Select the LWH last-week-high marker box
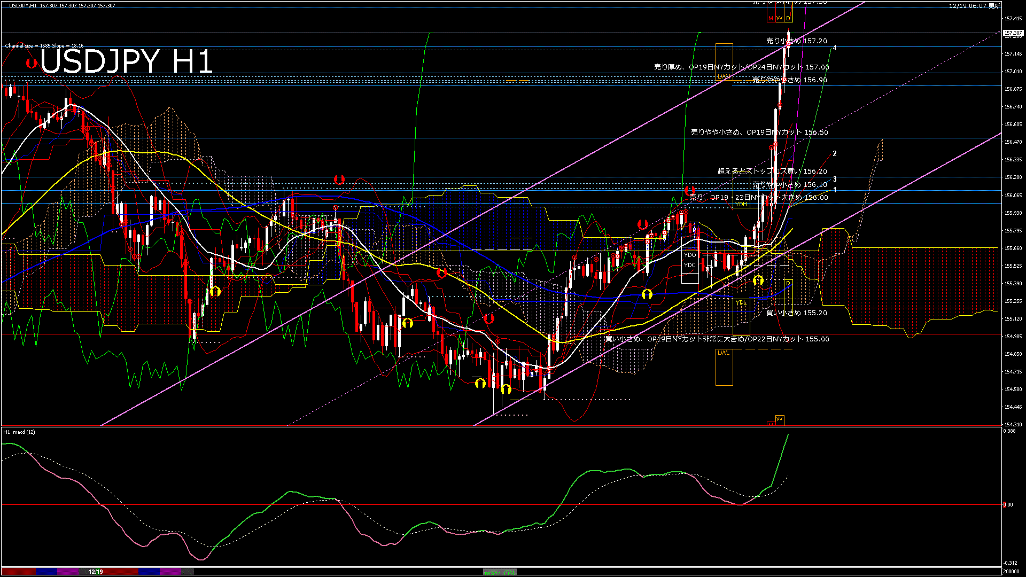Screen dimensions: 1026x577 (x=724, y=76)
